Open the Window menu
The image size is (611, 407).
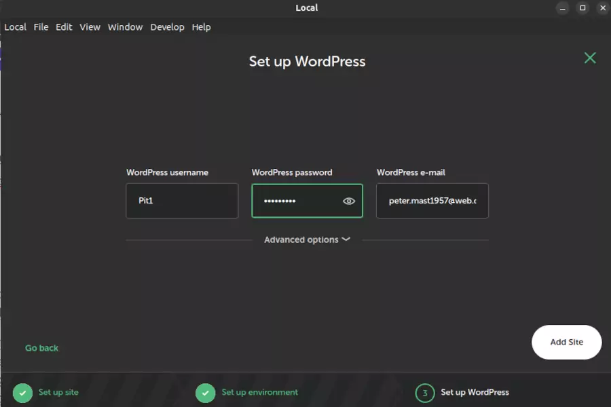(x=125, y=27)
